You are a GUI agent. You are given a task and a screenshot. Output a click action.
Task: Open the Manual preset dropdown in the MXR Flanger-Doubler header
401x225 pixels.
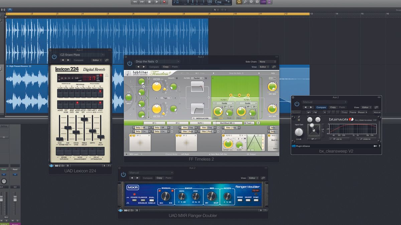point(151,173)
